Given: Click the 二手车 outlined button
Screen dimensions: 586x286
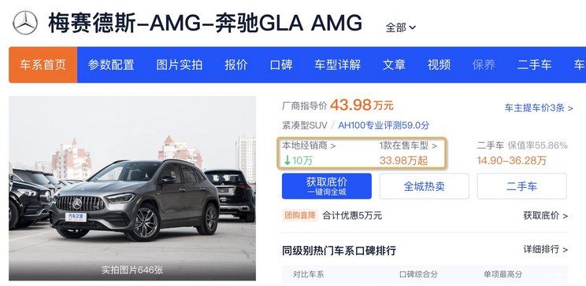Looking at the screenshot, I should click(521, 185).
